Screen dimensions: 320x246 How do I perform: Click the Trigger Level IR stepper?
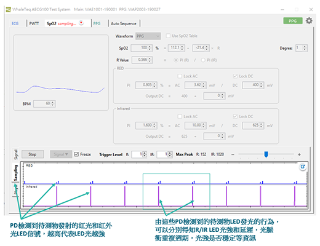170,154
